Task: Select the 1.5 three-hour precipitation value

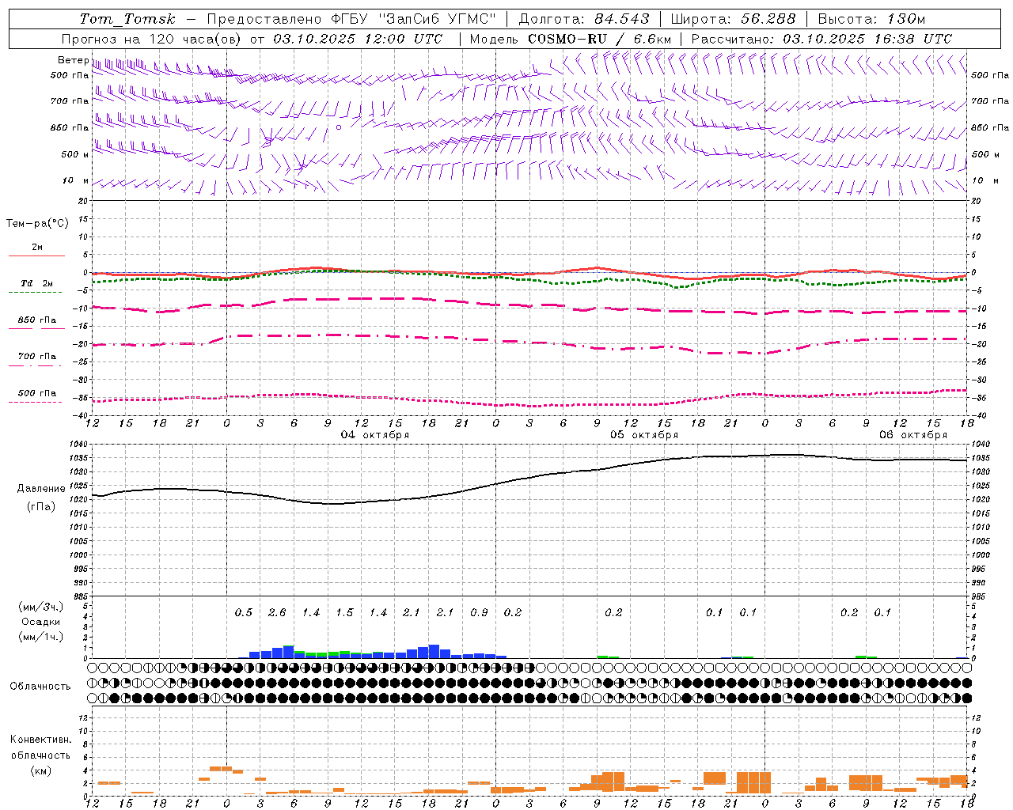Action: pyautogui.click(x=344, y=613)
